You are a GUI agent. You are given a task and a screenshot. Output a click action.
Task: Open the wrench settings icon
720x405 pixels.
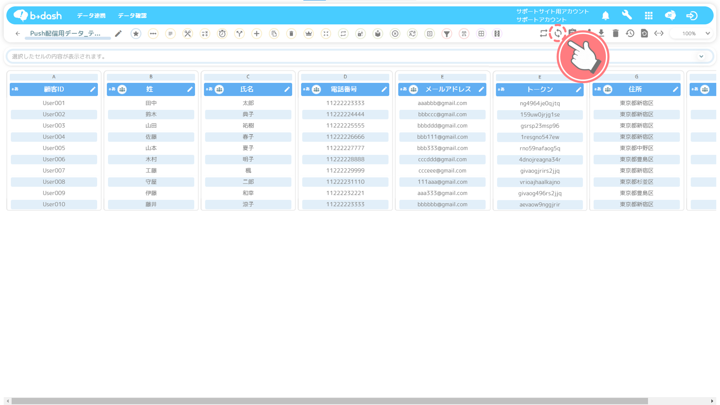tap(627, 15)
